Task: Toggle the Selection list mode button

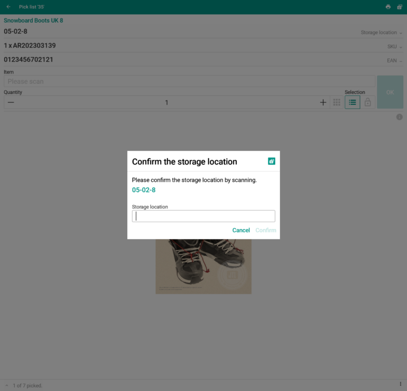Action: 352,102
